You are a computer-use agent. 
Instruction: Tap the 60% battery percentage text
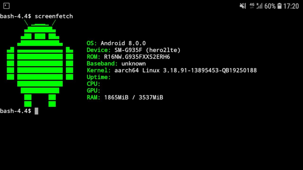click(x=270, y=6)
